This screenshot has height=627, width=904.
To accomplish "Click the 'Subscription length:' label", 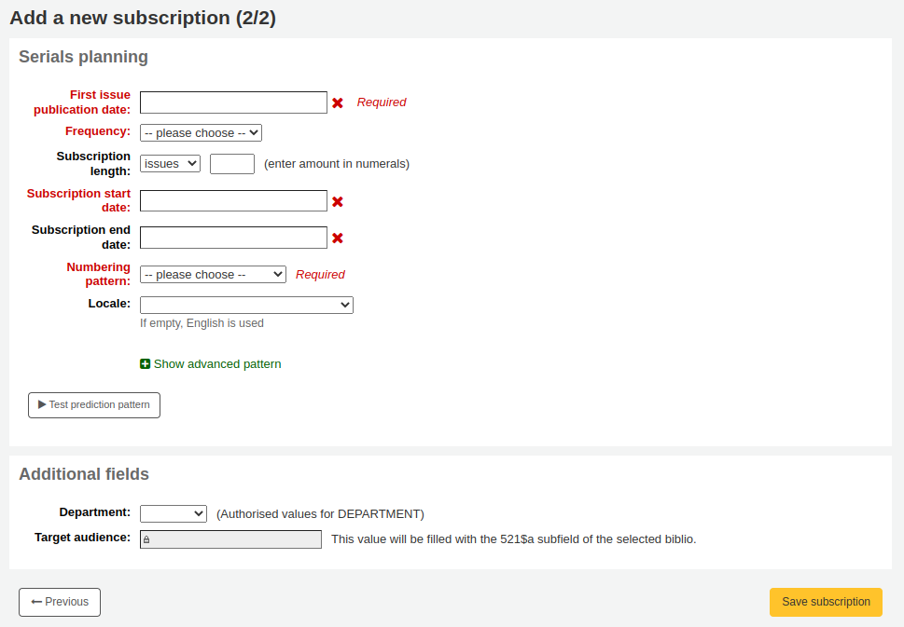I will [93, 164].
